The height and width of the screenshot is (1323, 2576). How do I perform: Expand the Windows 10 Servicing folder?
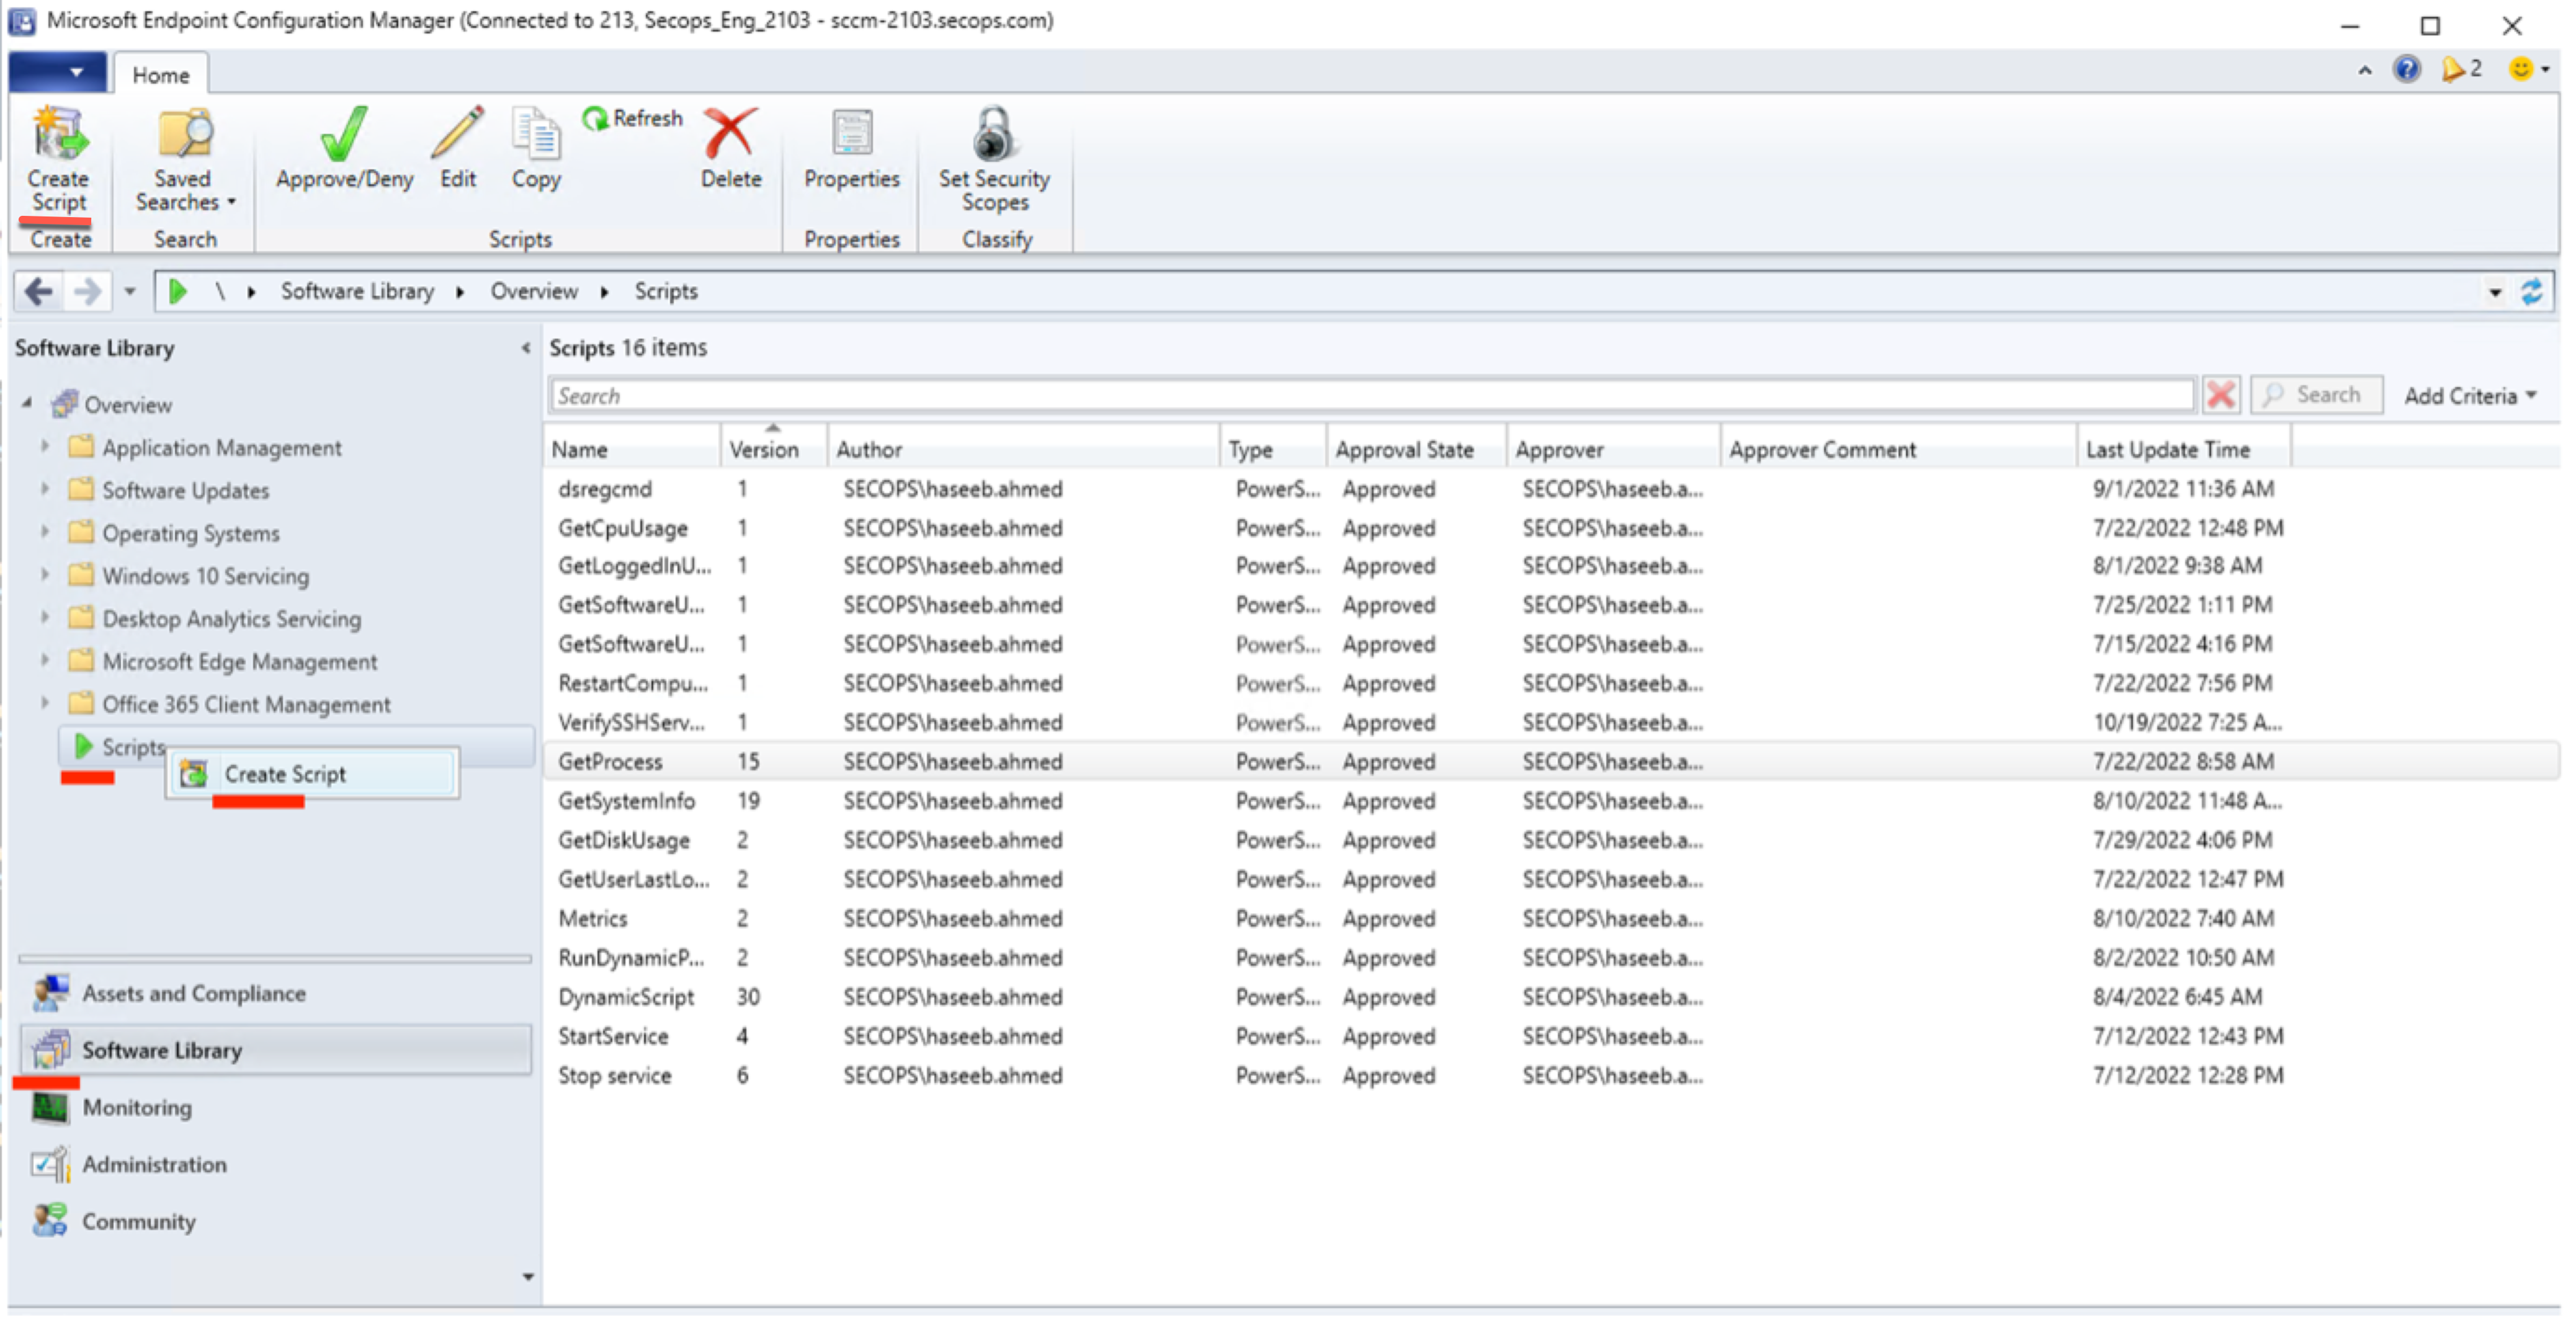pos(45,575)
